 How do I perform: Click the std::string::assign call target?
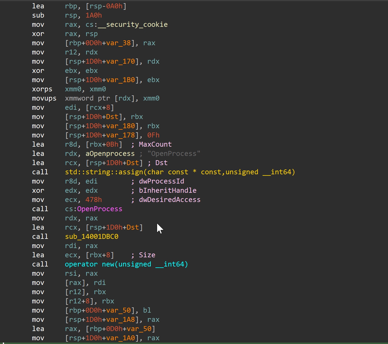coord(180,172)
